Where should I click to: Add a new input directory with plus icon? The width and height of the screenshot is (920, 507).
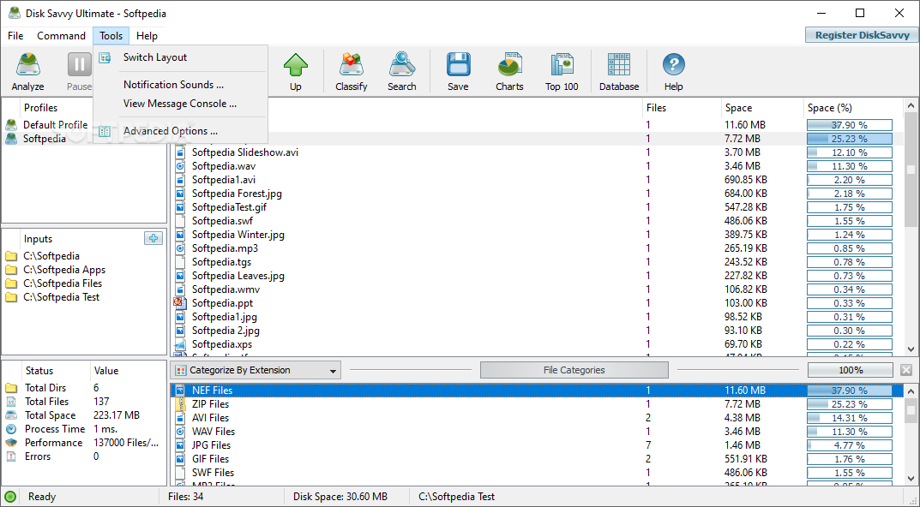click(x=153, y=238)
